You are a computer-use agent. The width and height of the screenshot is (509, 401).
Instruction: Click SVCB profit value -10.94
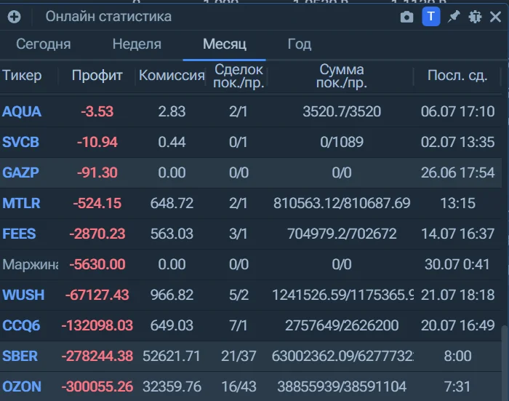click(x=97, y=142)
